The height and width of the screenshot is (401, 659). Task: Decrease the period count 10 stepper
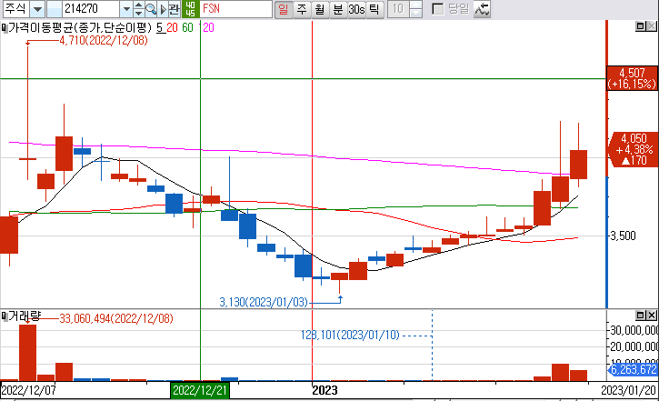[415, 13]
